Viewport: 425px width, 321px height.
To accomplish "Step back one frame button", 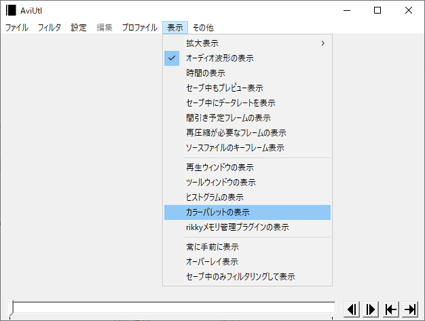I will [x=352, y=309].
